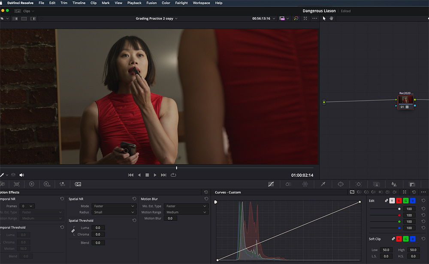
Task: Toggle loop playback
Action: point(173,175)
